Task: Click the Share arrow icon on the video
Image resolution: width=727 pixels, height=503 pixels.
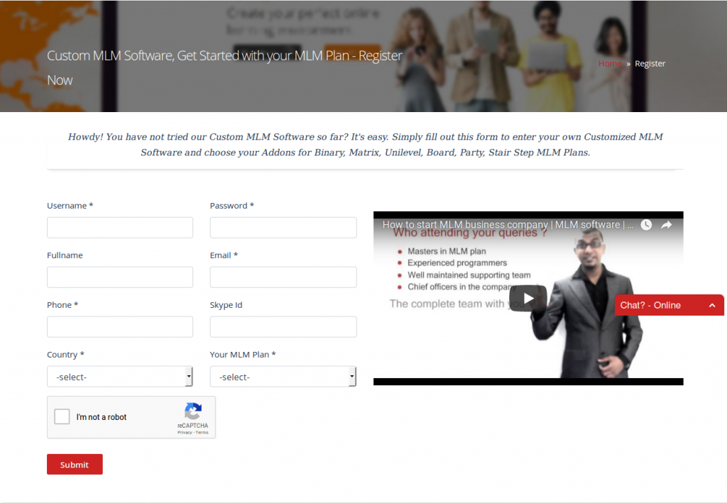Action: point(666,224)
